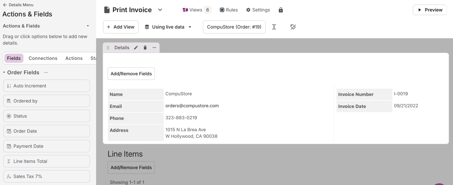
Task: Expand the Print Invoice page dropdown
Action: click(x=160, y=10)
